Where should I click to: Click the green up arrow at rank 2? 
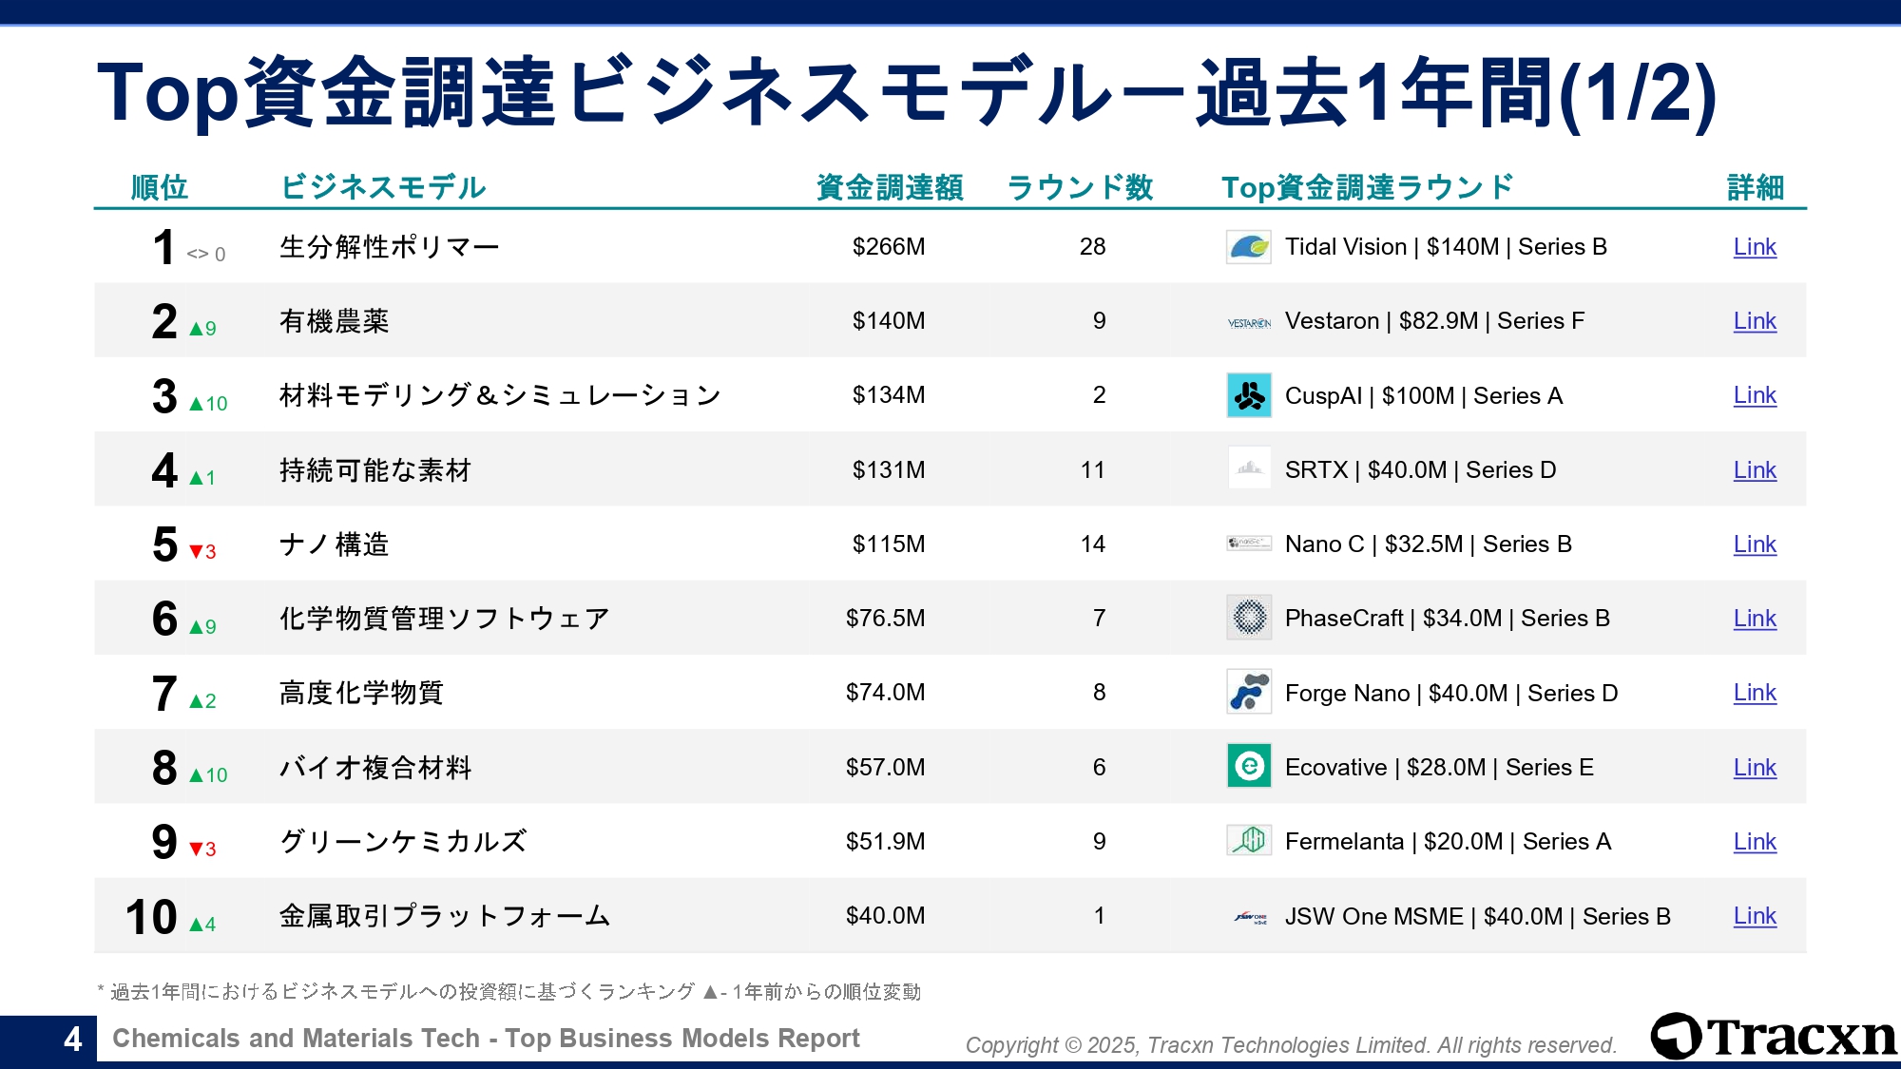point(196,329)
